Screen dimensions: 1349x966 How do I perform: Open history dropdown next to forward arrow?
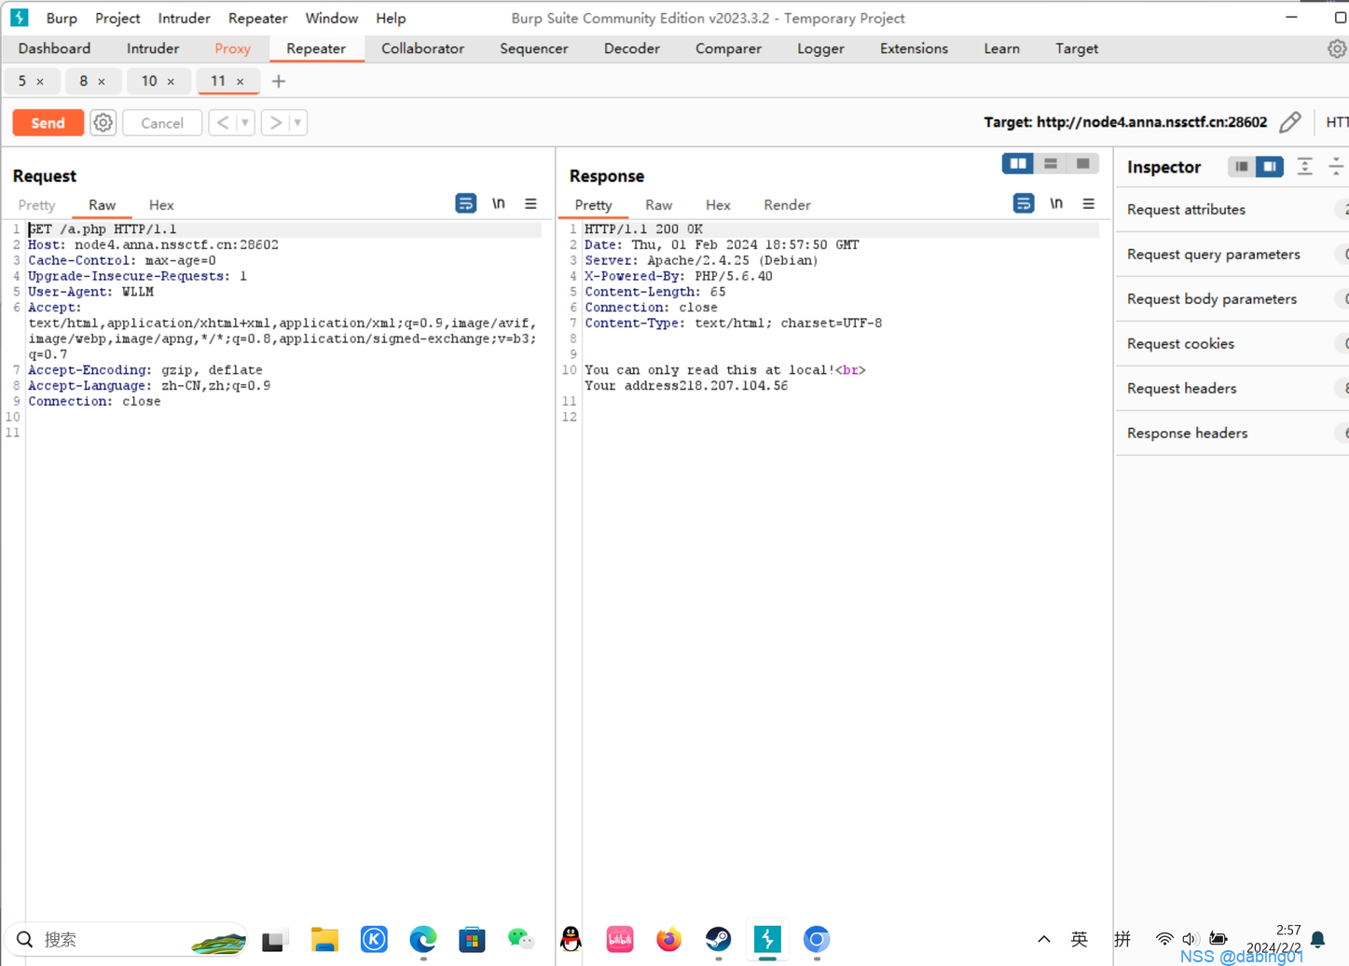pos(297,123)
